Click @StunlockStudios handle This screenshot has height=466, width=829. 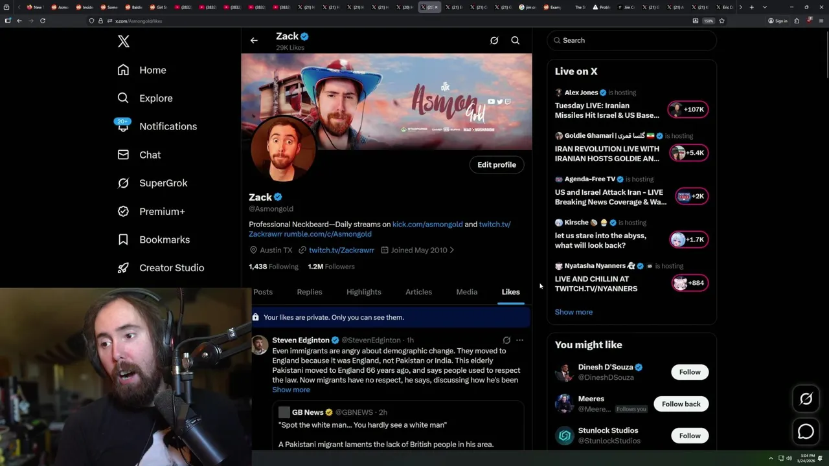tap(609, 441)
